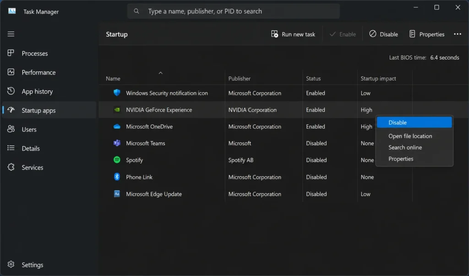Select the Microsoft Teams row name
The image size is (469, 276).
point(145,143)
